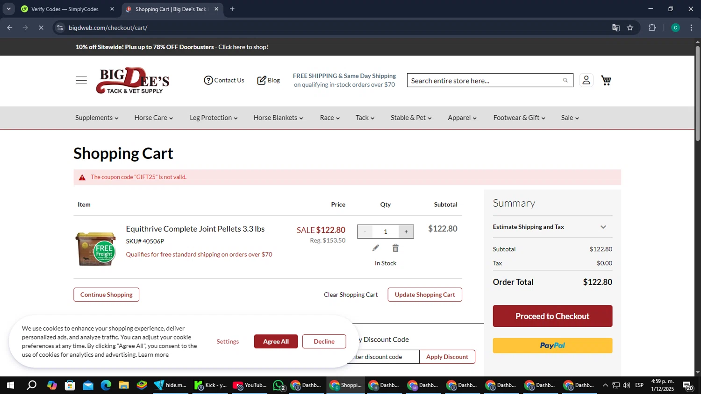
Task: Open Microsoft Edge from taskbar
Action: [106, 385]
